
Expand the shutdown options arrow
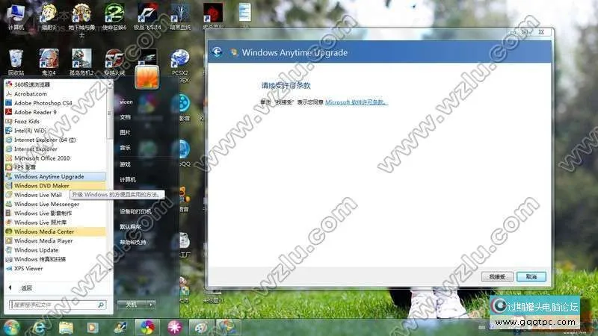pos(151,305)
